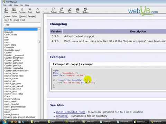This screenshot has width=166, height=124.
Task: Select 'Countable' index entry
Action: (x=9, y=48)
